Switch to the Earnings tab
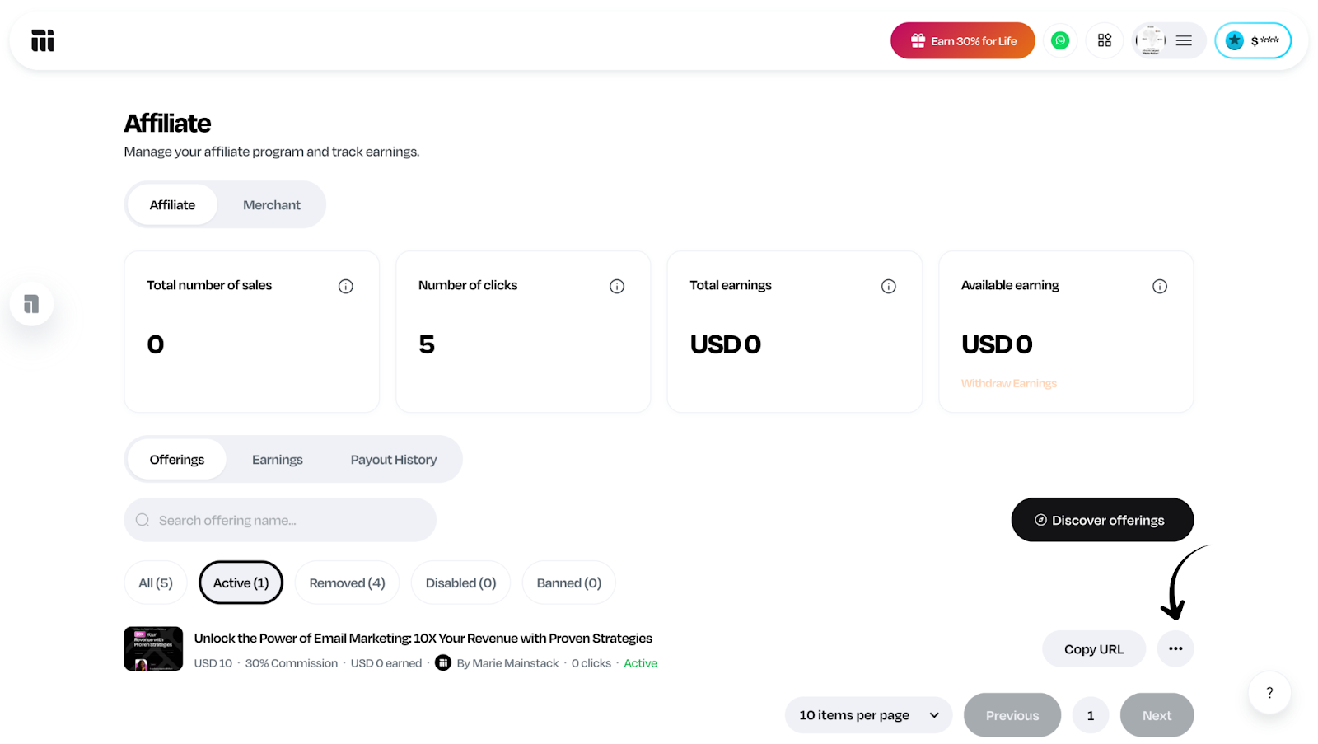Image resolution: width=1318 pixels, height=744 pixels. coord(277,460)
